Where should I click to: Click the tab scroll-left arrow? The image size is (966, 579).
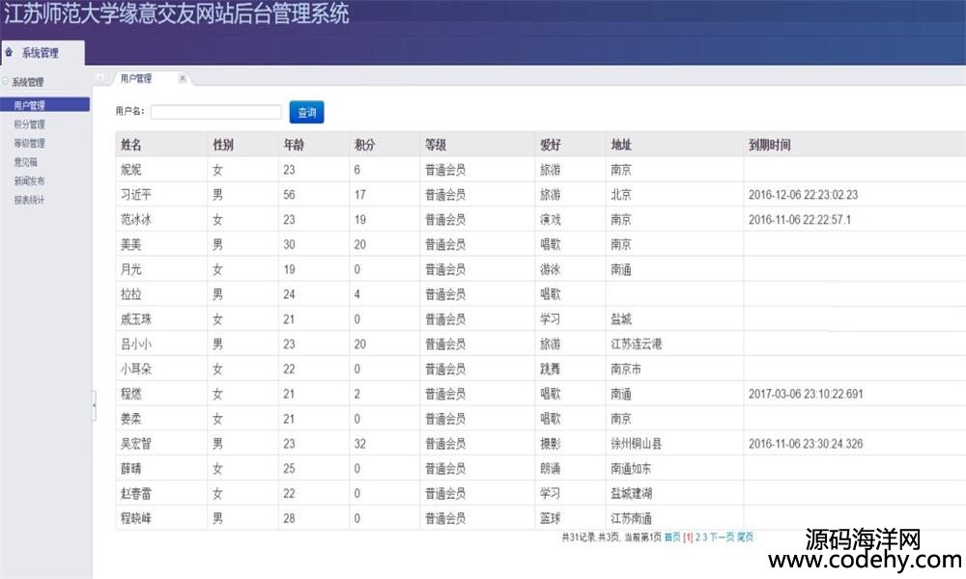pos(100,77)
